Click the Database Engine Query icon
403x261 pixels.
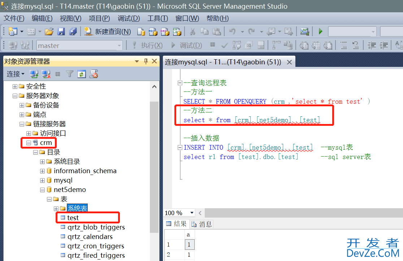(141, 32)
